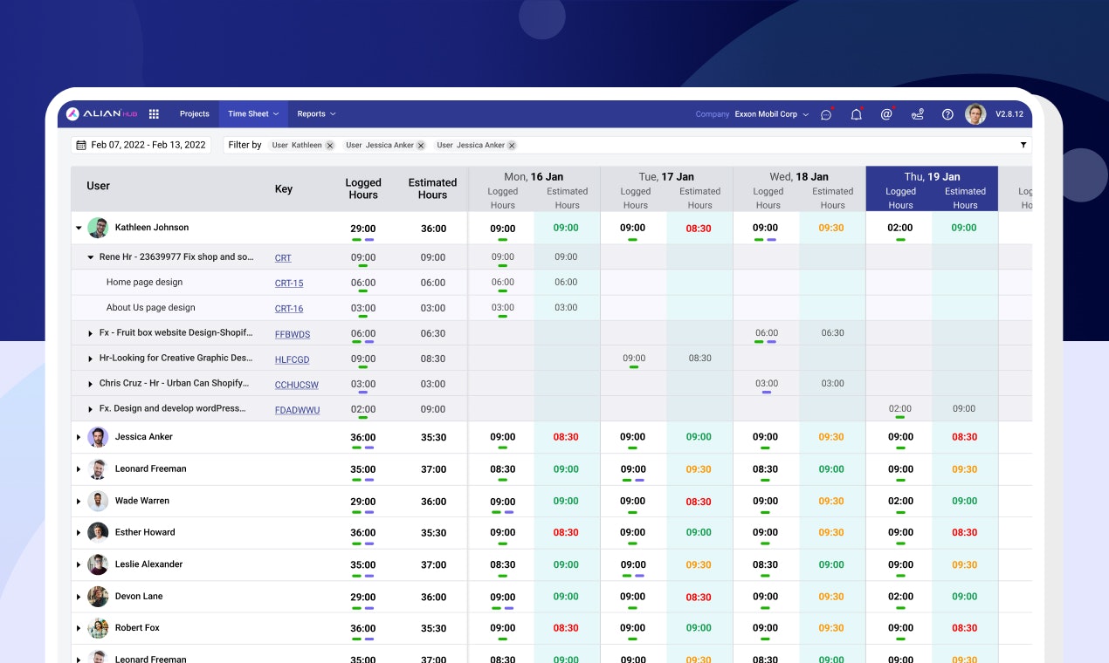Select the Tue, 17 Jan column header

(x=667, y=177)
